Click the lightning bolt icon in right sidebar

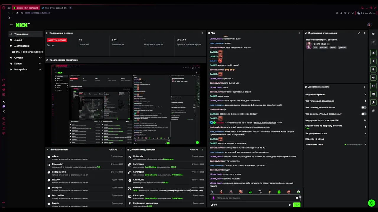pyautogui.click(x=373, y=61)
